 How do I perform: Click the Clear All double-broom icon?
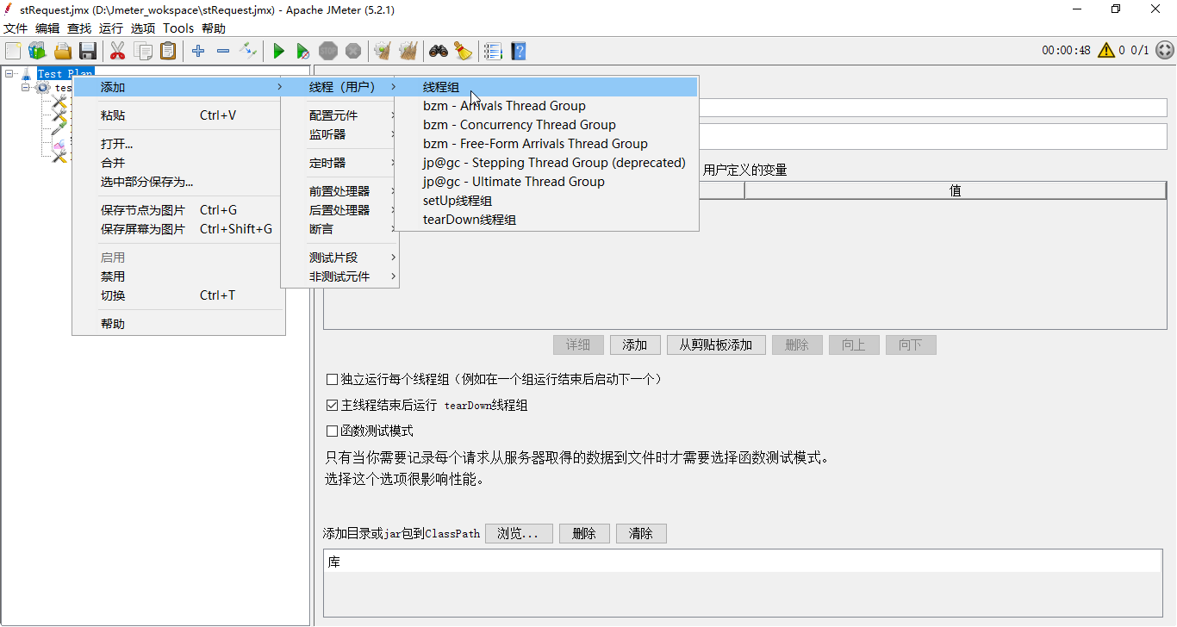tap(408, 51)
